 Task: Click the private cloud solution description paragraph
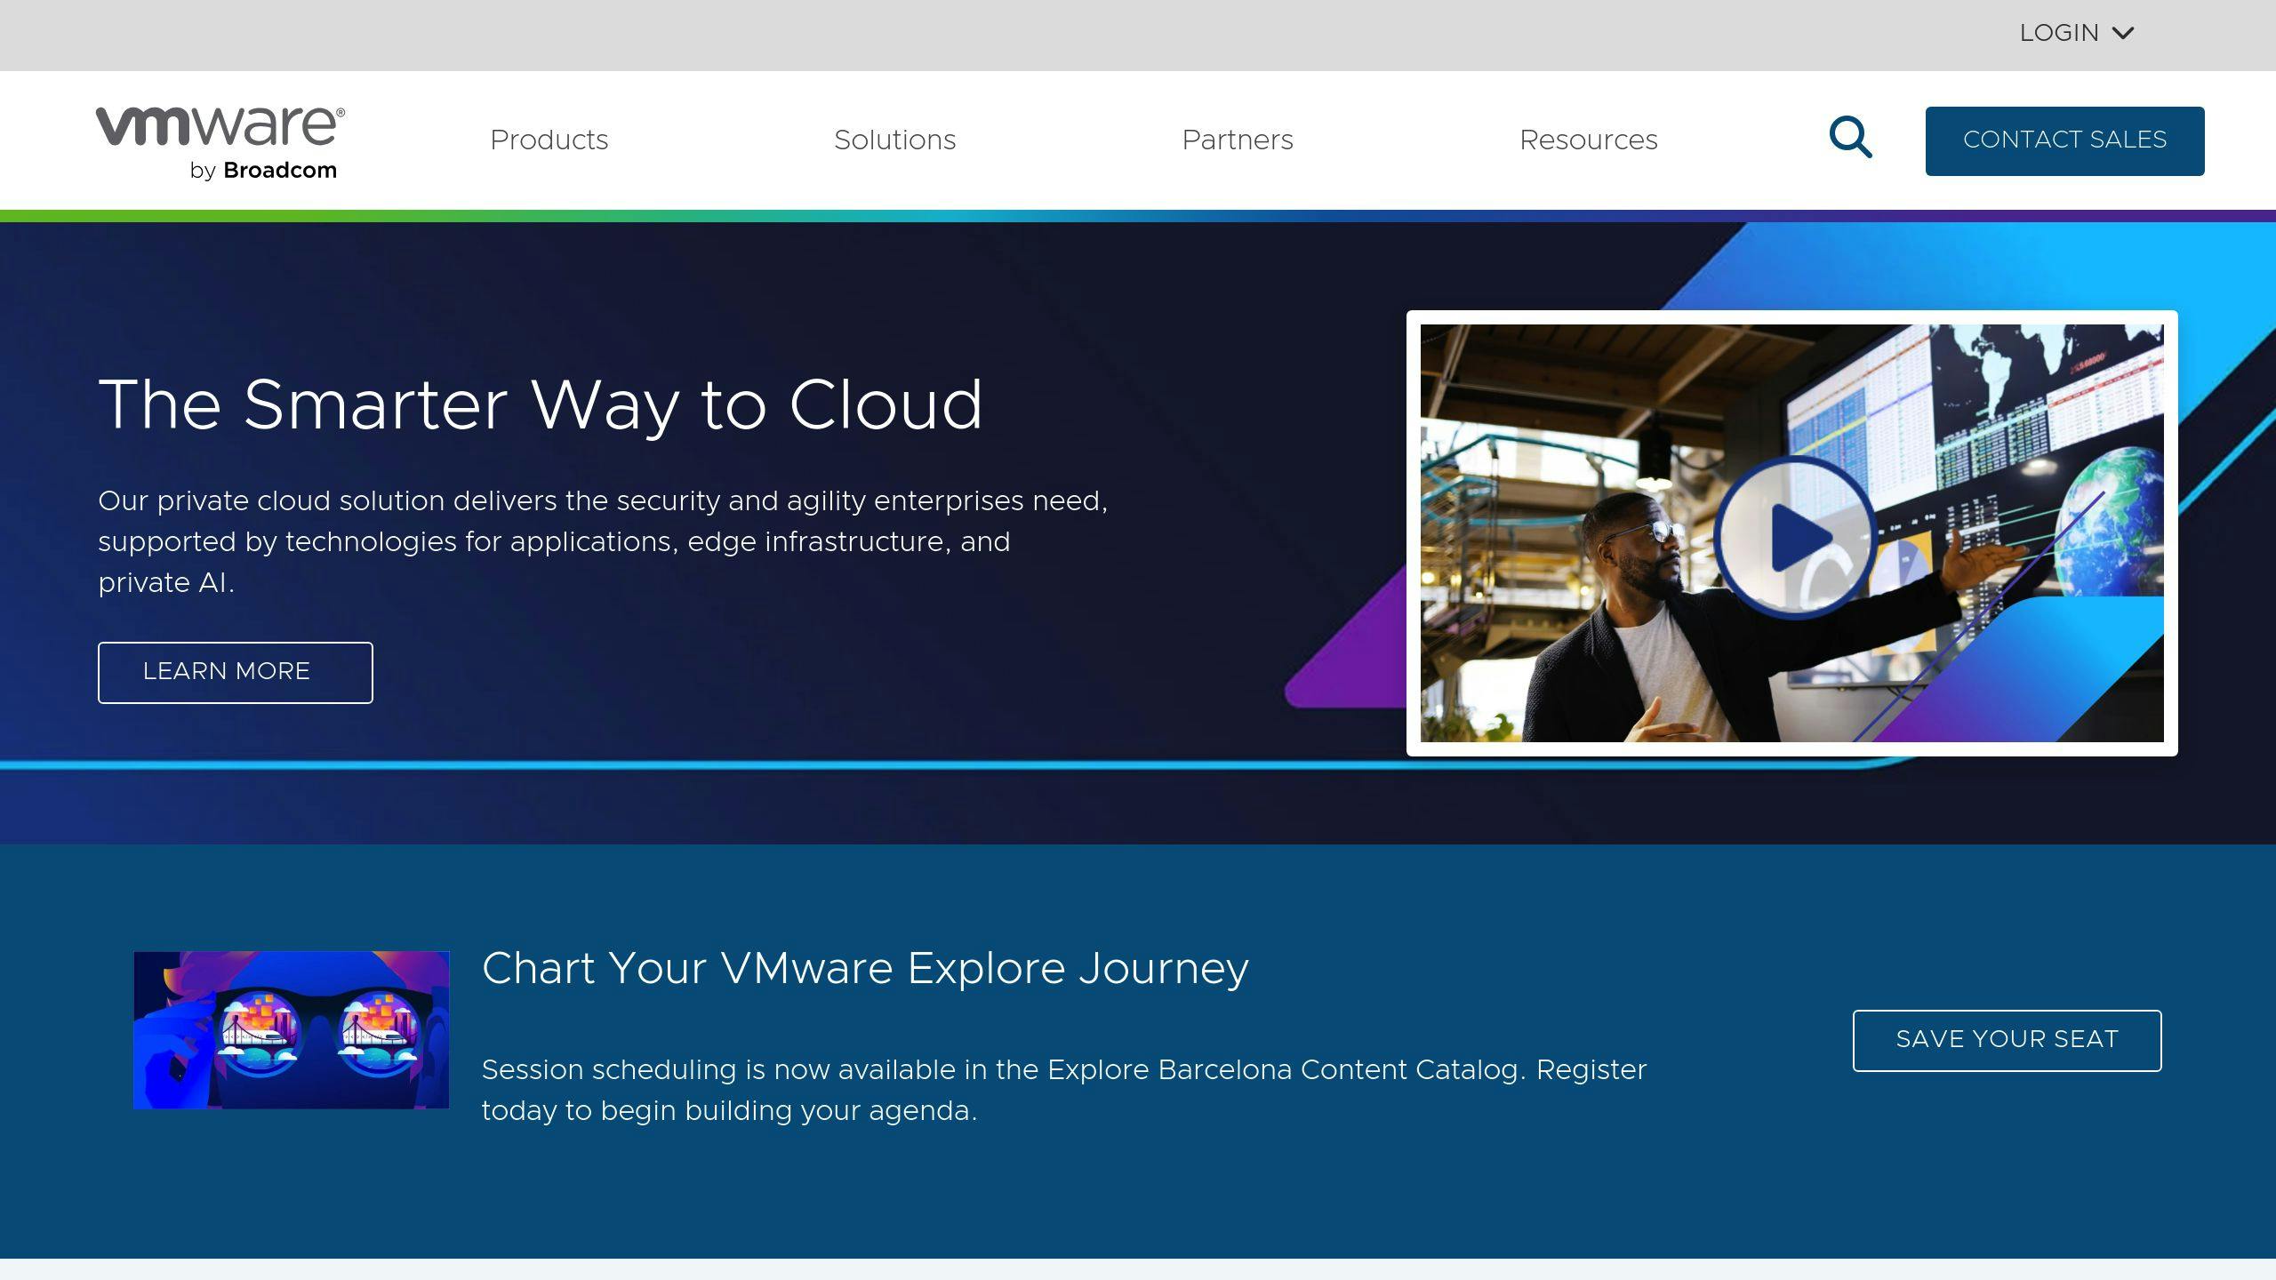pos(603,542)
